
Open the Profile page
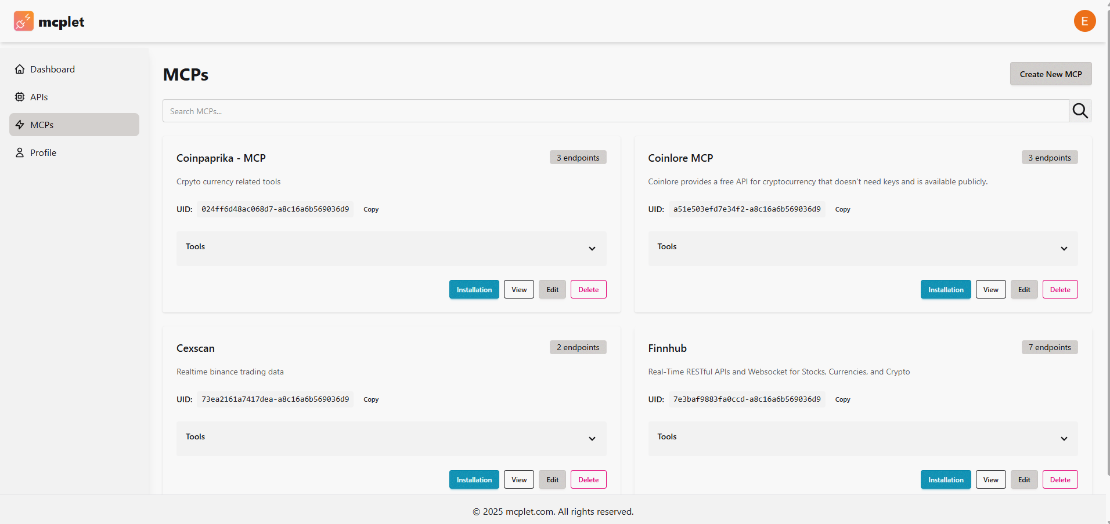coord(74,152)
